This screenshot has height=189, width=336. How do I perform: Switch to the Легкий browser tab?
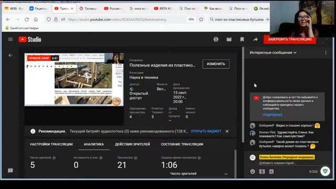coord(261,8)
